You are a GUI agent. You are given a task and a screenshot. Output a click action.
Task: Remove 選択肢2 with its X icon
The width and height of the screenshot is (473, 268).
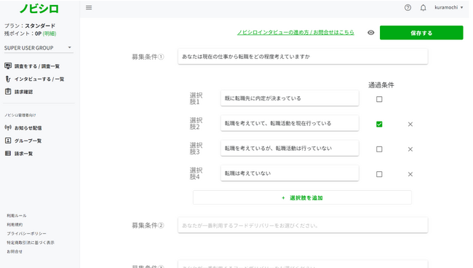click(410, 125)
